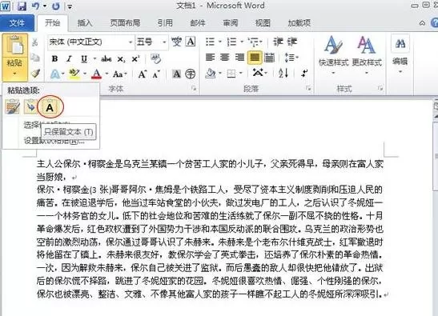Choose Keep Source Formatting paste option
Viewport: 438px width, 316px height.
[12, 107]
